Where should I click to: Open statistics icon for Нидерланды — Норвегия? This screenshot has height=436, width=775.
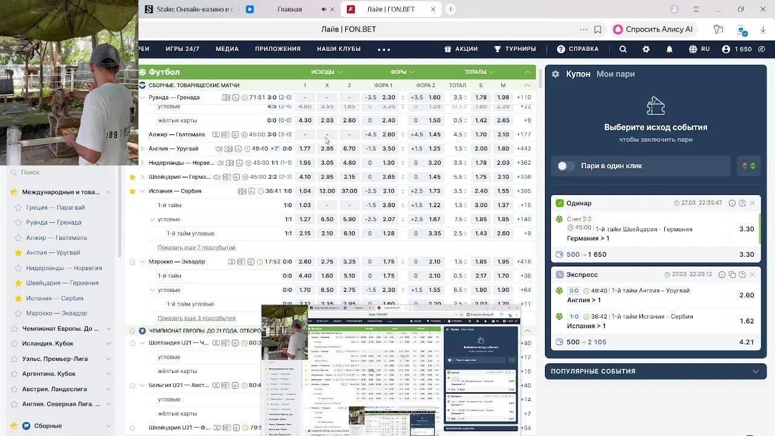point(239,163)
